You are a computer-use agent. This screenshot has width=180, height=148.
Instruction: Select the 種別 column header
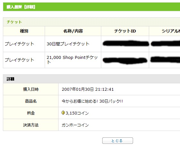pos(24,31)
